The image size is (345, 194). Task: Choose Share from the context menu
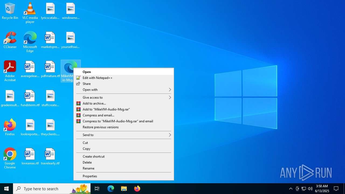click(124, 84)
